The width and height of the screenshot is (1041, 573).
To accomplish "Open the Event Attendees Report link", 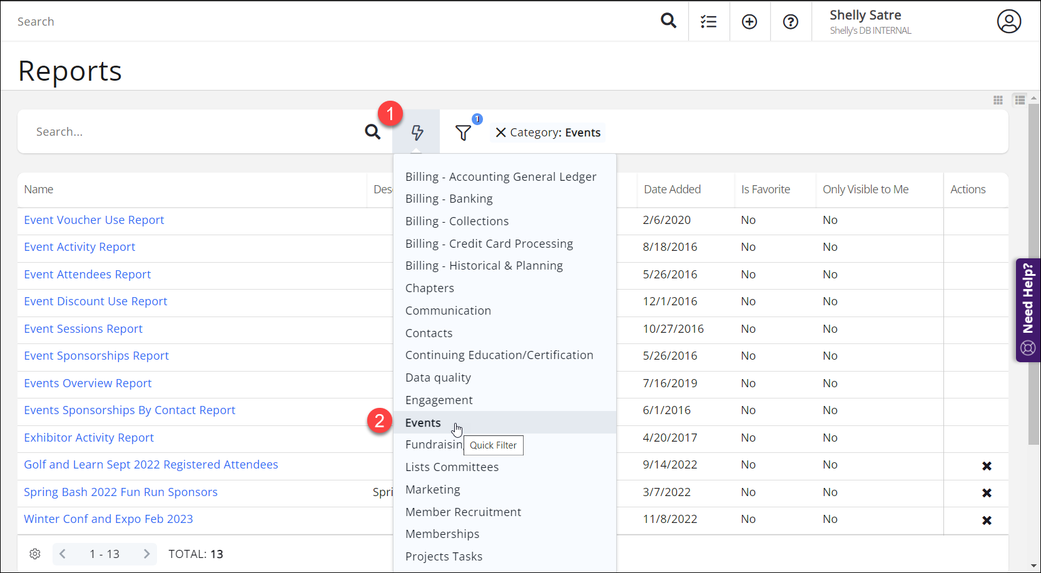I will [x=88, y=275].
